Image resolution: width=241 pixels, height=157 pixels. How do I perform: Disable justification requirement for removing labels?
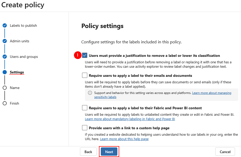click(x=85, y=55)
